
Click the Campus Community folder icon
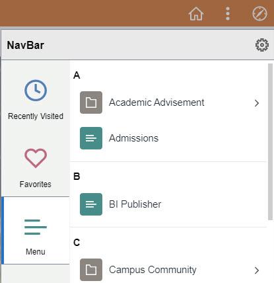pyautogui.click(x=91, y=270)
